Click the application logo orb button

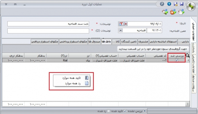pos(190,6)
